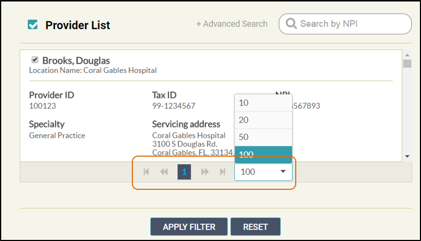
Task: Jump to the last page of providers
Action: [222, 172]
